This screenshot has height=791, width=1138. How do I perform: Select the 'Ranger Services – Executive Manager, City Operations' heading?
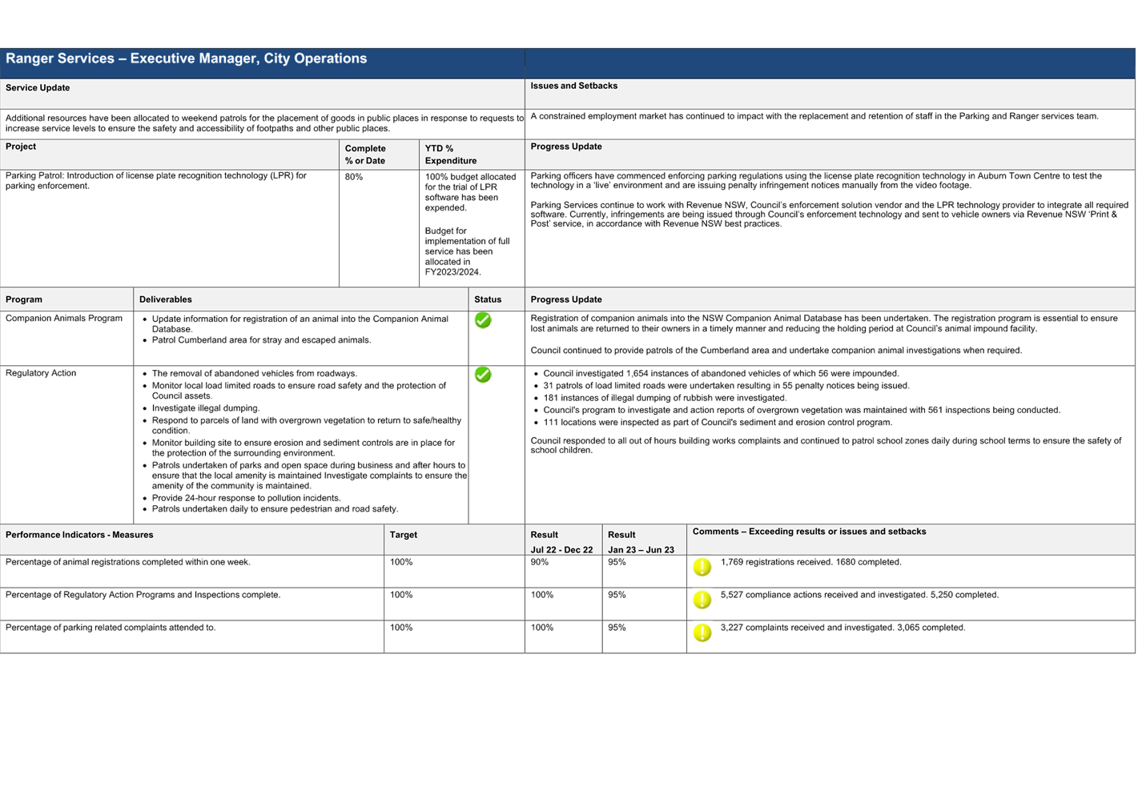point(186,58)
